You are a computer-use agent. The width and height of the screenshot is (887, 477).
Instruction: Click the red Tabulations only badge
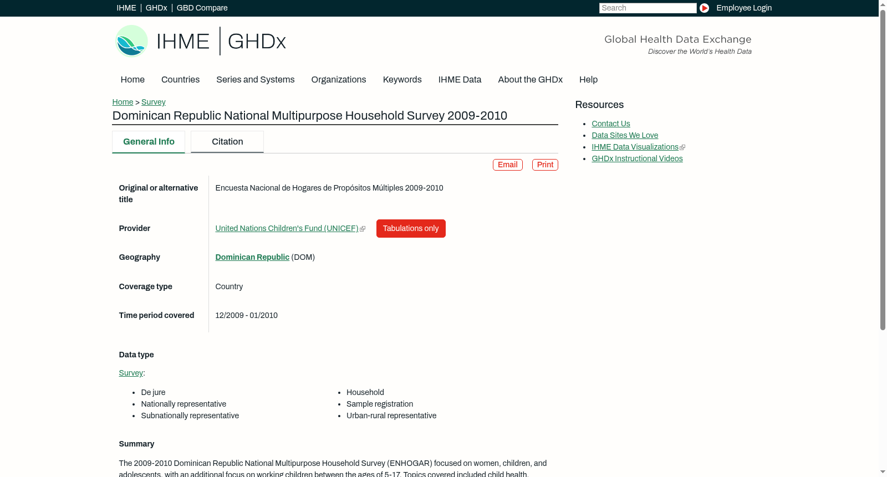pos(411,228)
